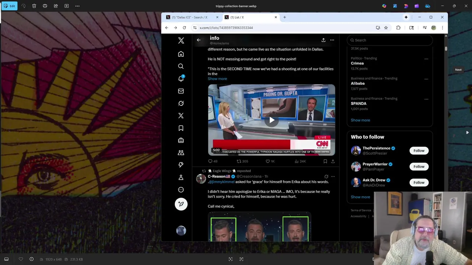Viewport: 472px width, 265px height.
Task: Show more trending topics
Action: [360, 120]
